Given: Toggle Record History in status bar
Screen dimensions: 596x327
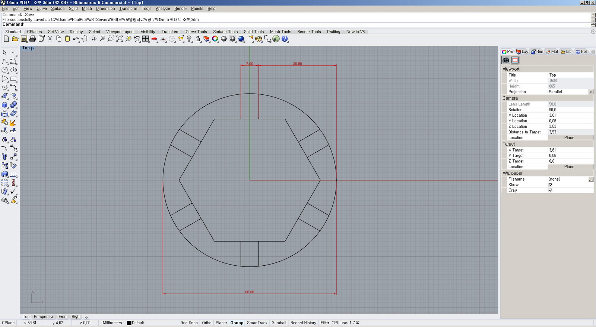Looking at the screenshot, I should [304, 323].
